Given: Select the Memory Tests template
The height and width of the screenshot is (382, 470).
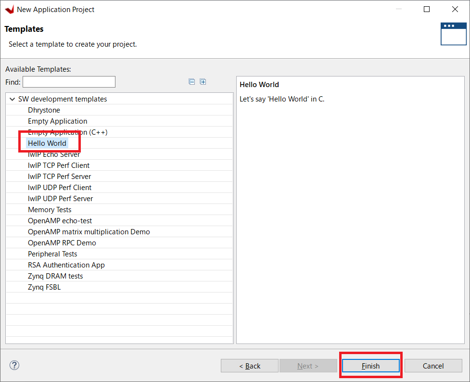Looking at the screenshot, I should (x=50, y=210).
